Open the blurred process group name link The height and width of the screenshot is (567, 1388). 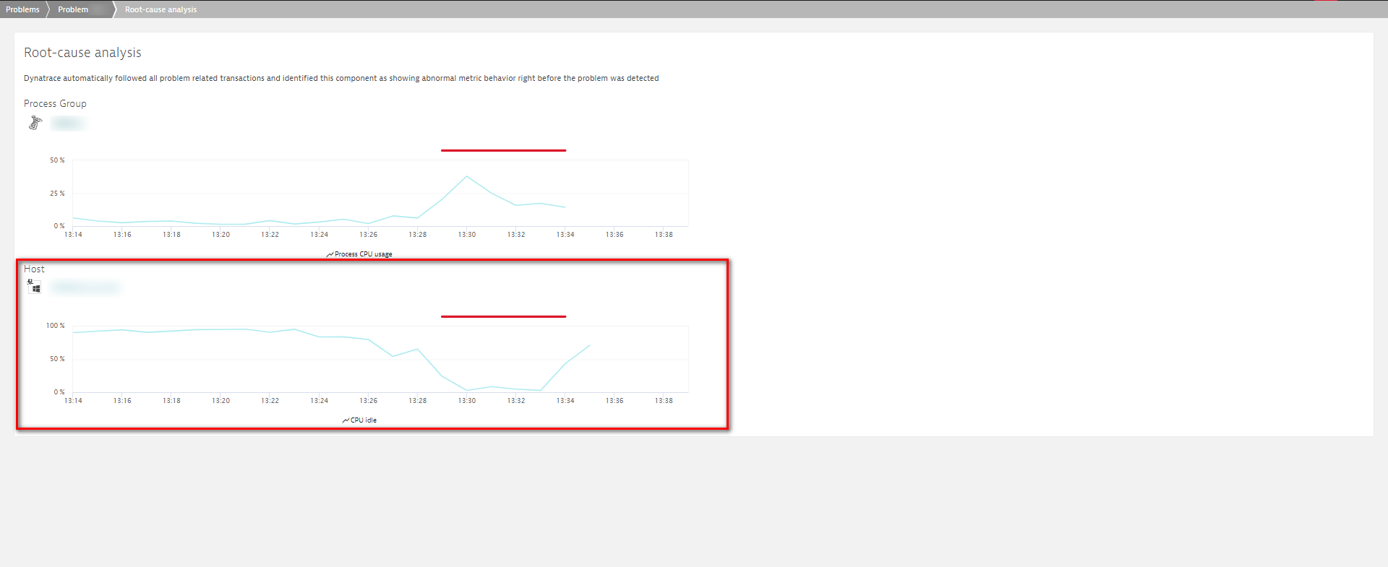click(68, 124)
